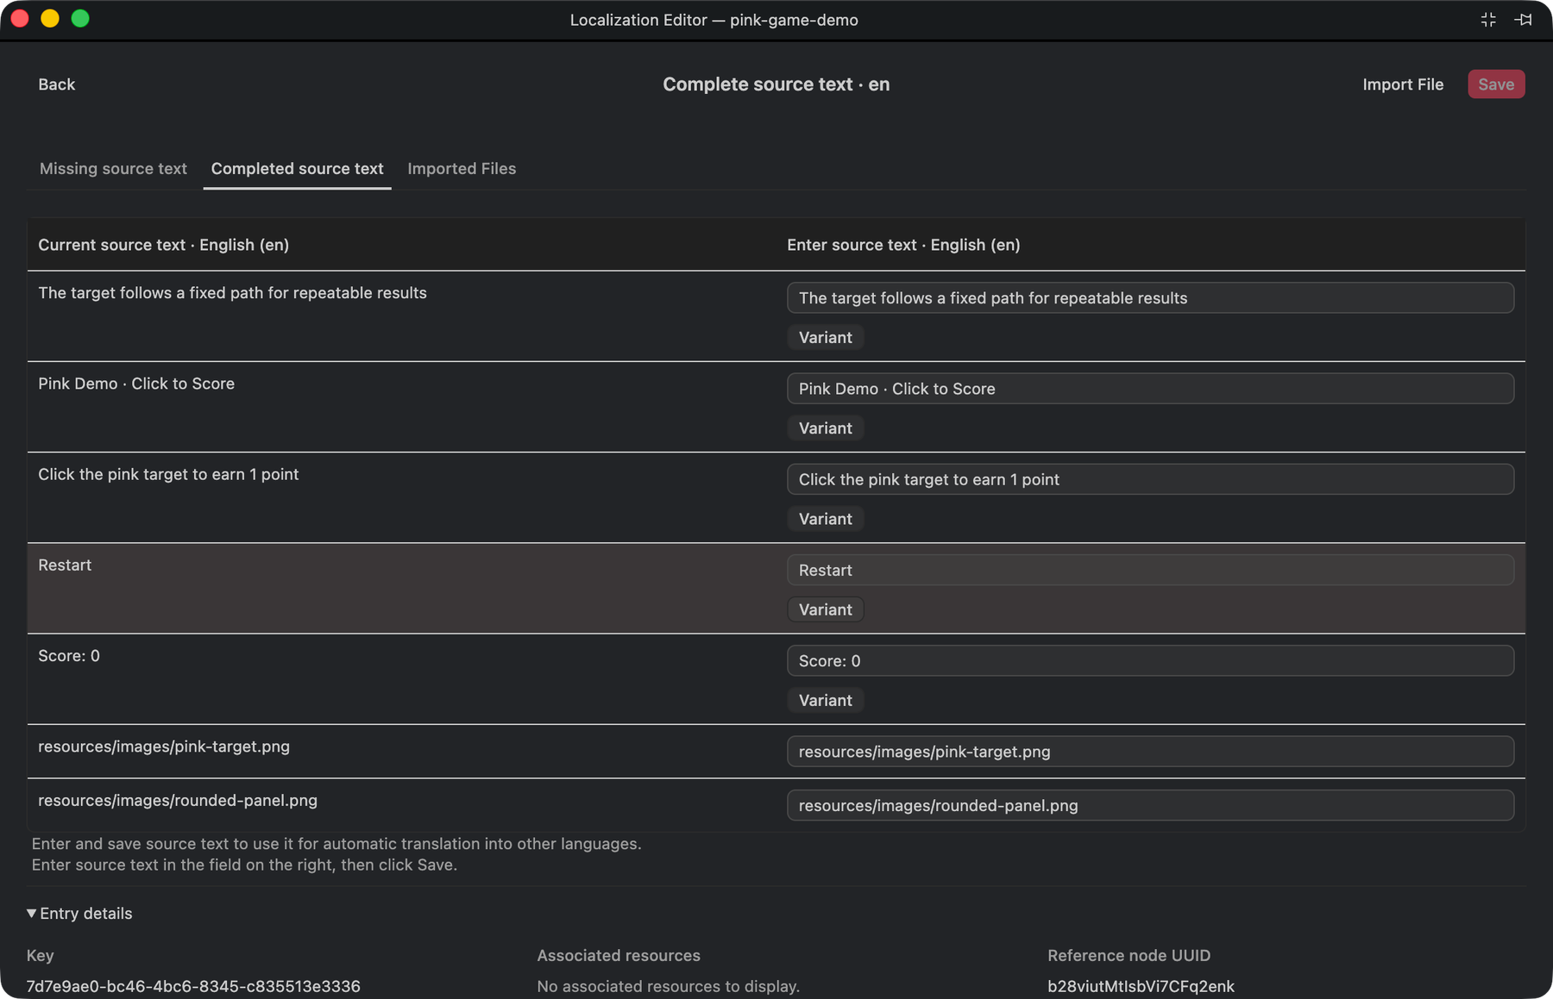Save the source text changes
Viewport: 1553px width, 999px height.
click(1496, 84)
